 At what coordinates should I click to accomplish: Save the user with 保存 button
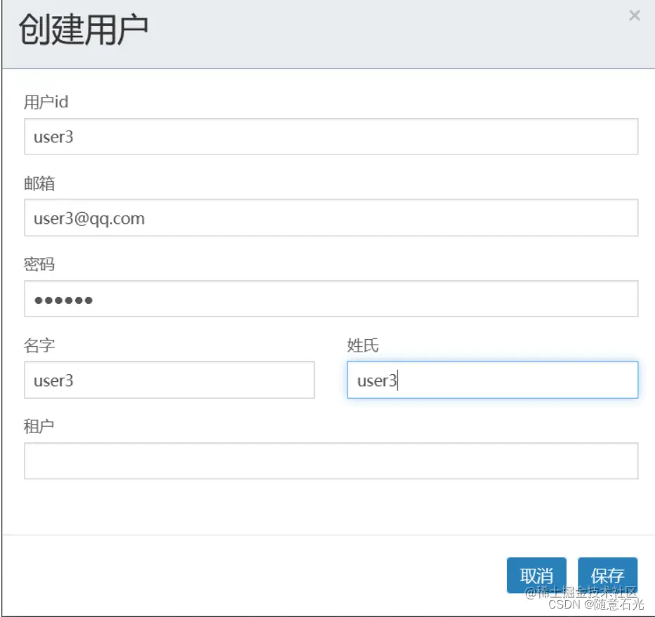click(x=607, y=575)
